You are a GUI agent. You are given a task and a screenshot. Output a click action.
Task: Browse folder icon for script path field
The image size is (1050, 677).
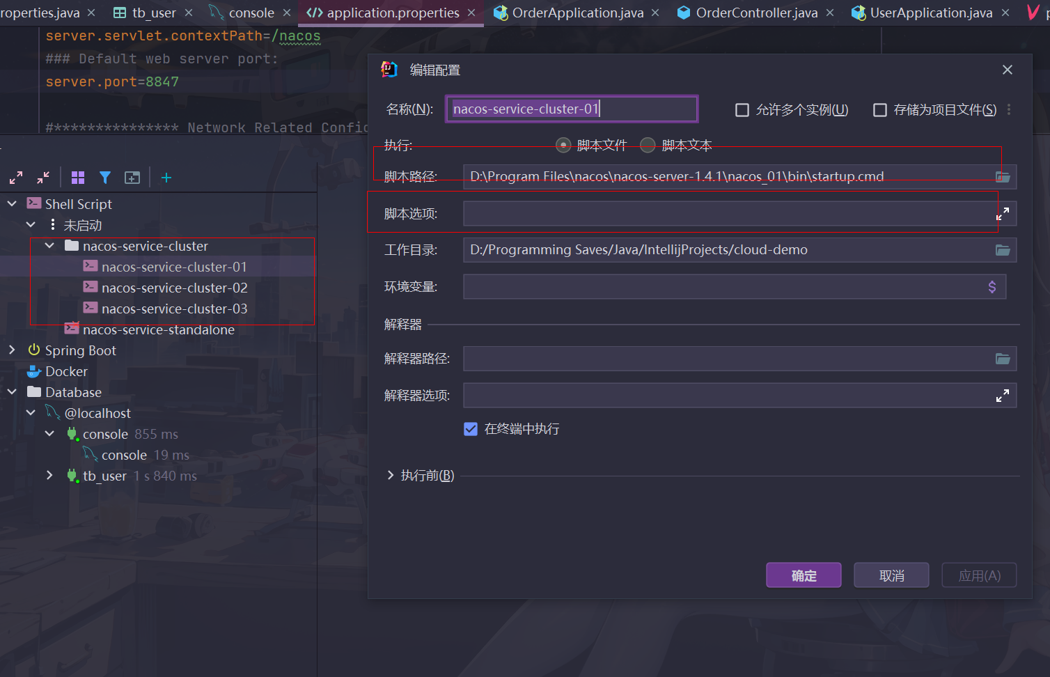(x=1003, y=176)
